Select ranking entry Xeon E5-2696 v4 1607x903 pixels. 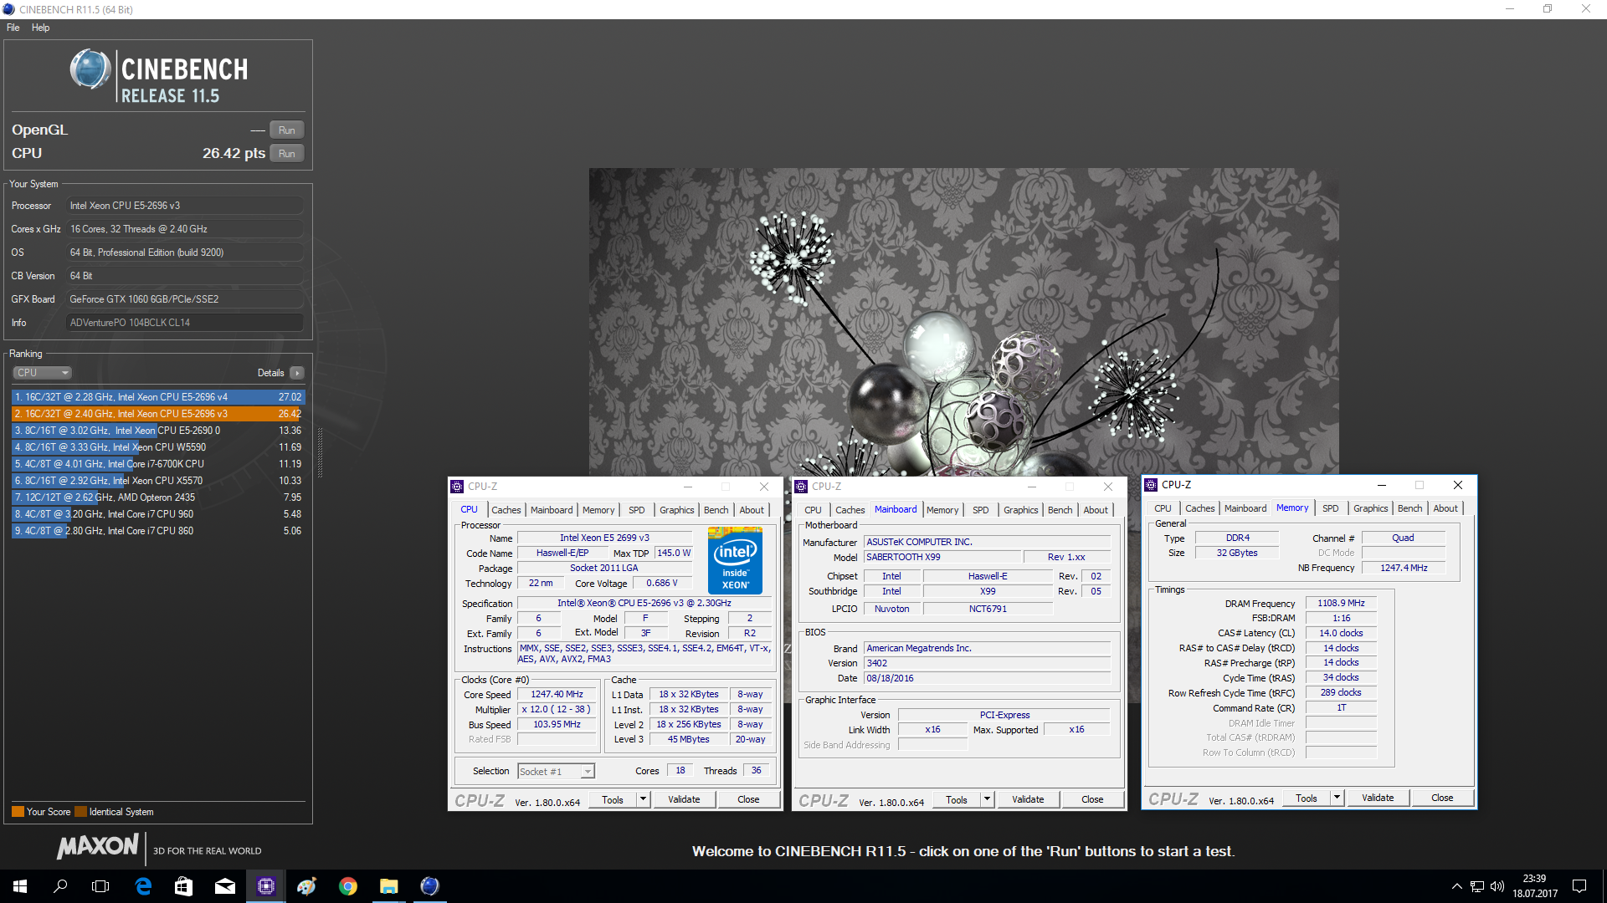pyautogui.click(x=158, y=397)
